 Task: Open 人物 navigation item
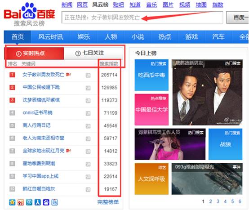[x=111, y=37]
